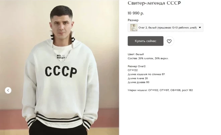The image size is (221, 135).
Task: Click the 'Длина рукава 60' line
Action: pos(138,82)
